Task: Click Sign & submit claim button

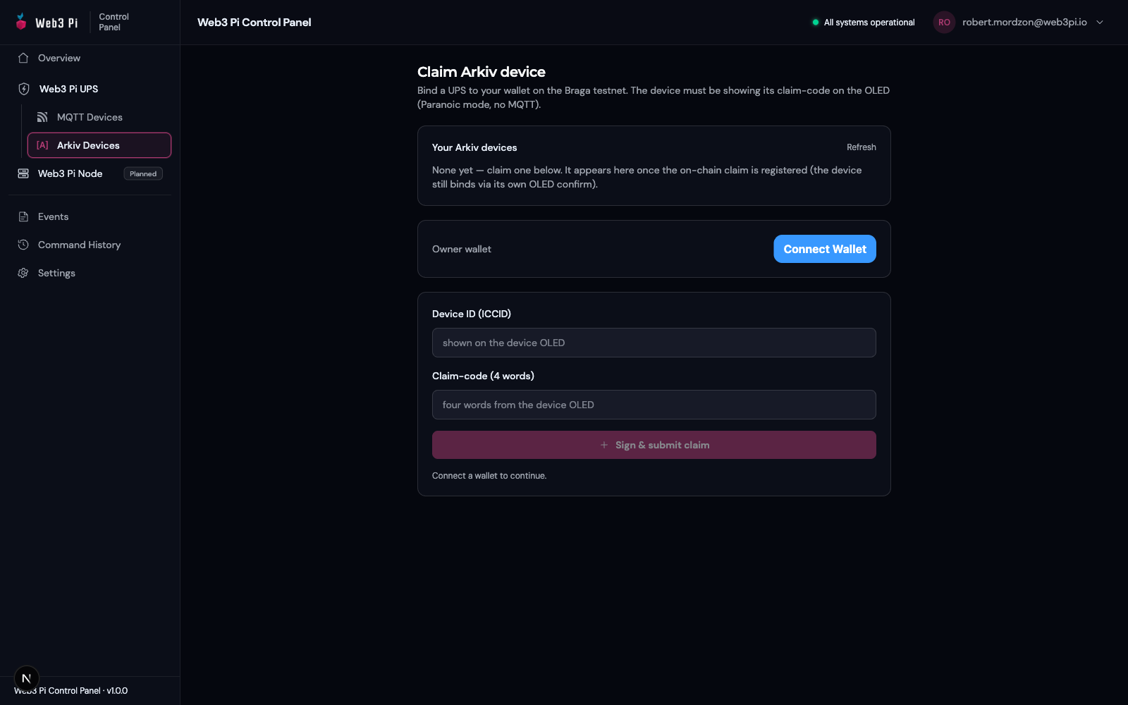Action: [654, 445]
